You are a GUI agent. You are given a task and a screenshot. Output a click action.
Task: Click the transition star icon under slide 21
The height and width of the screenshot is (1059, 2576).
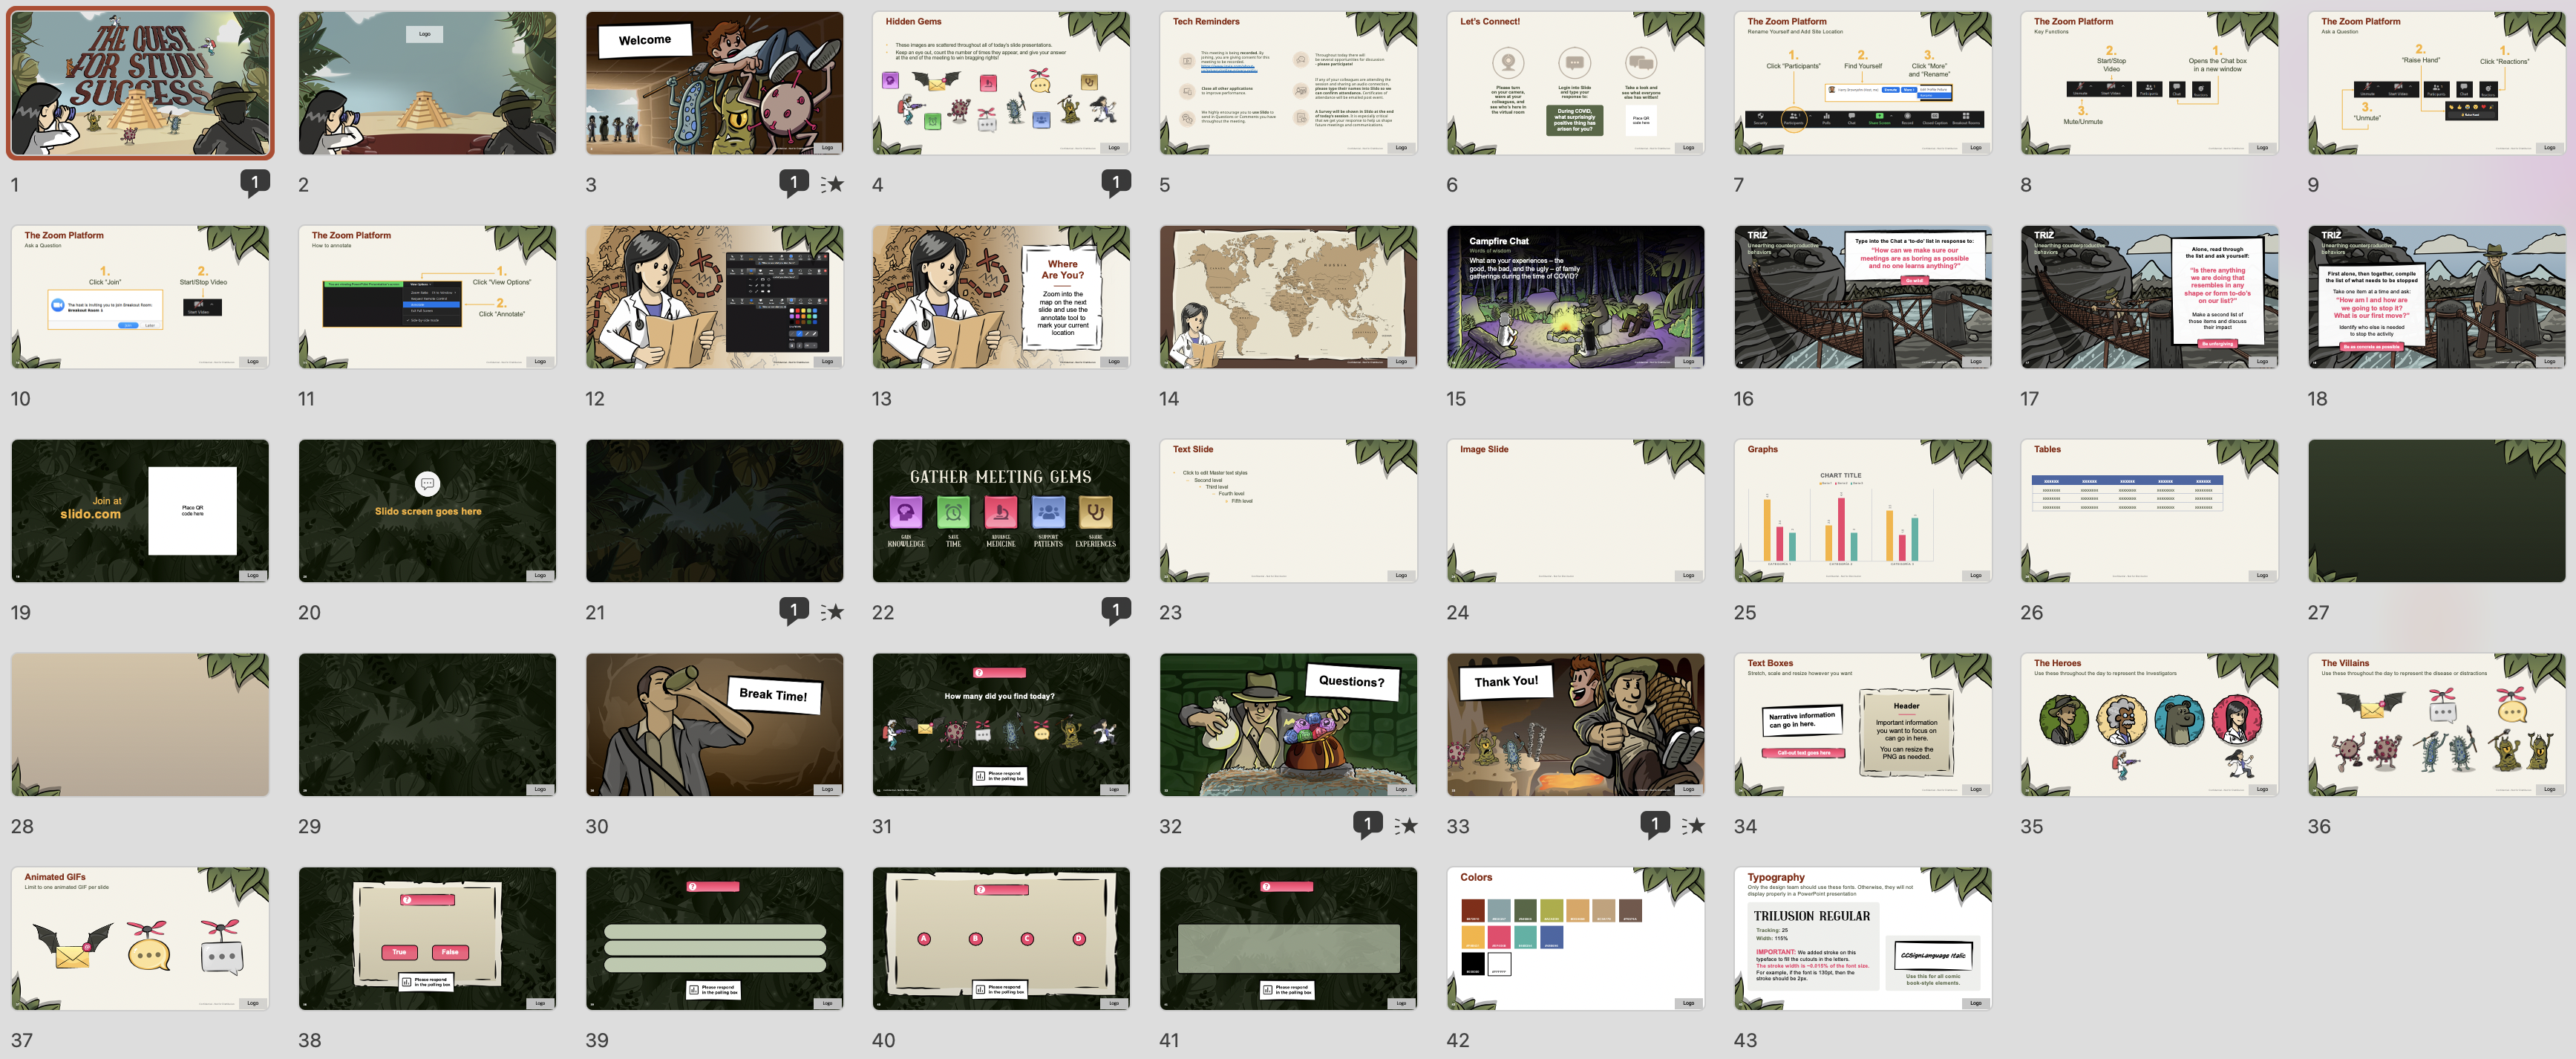point(832,612)
